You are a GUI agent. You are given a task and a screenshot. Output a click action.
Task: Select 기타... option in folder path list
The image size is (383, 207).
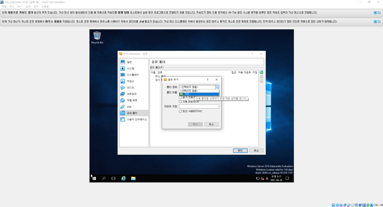click(199, 94)
